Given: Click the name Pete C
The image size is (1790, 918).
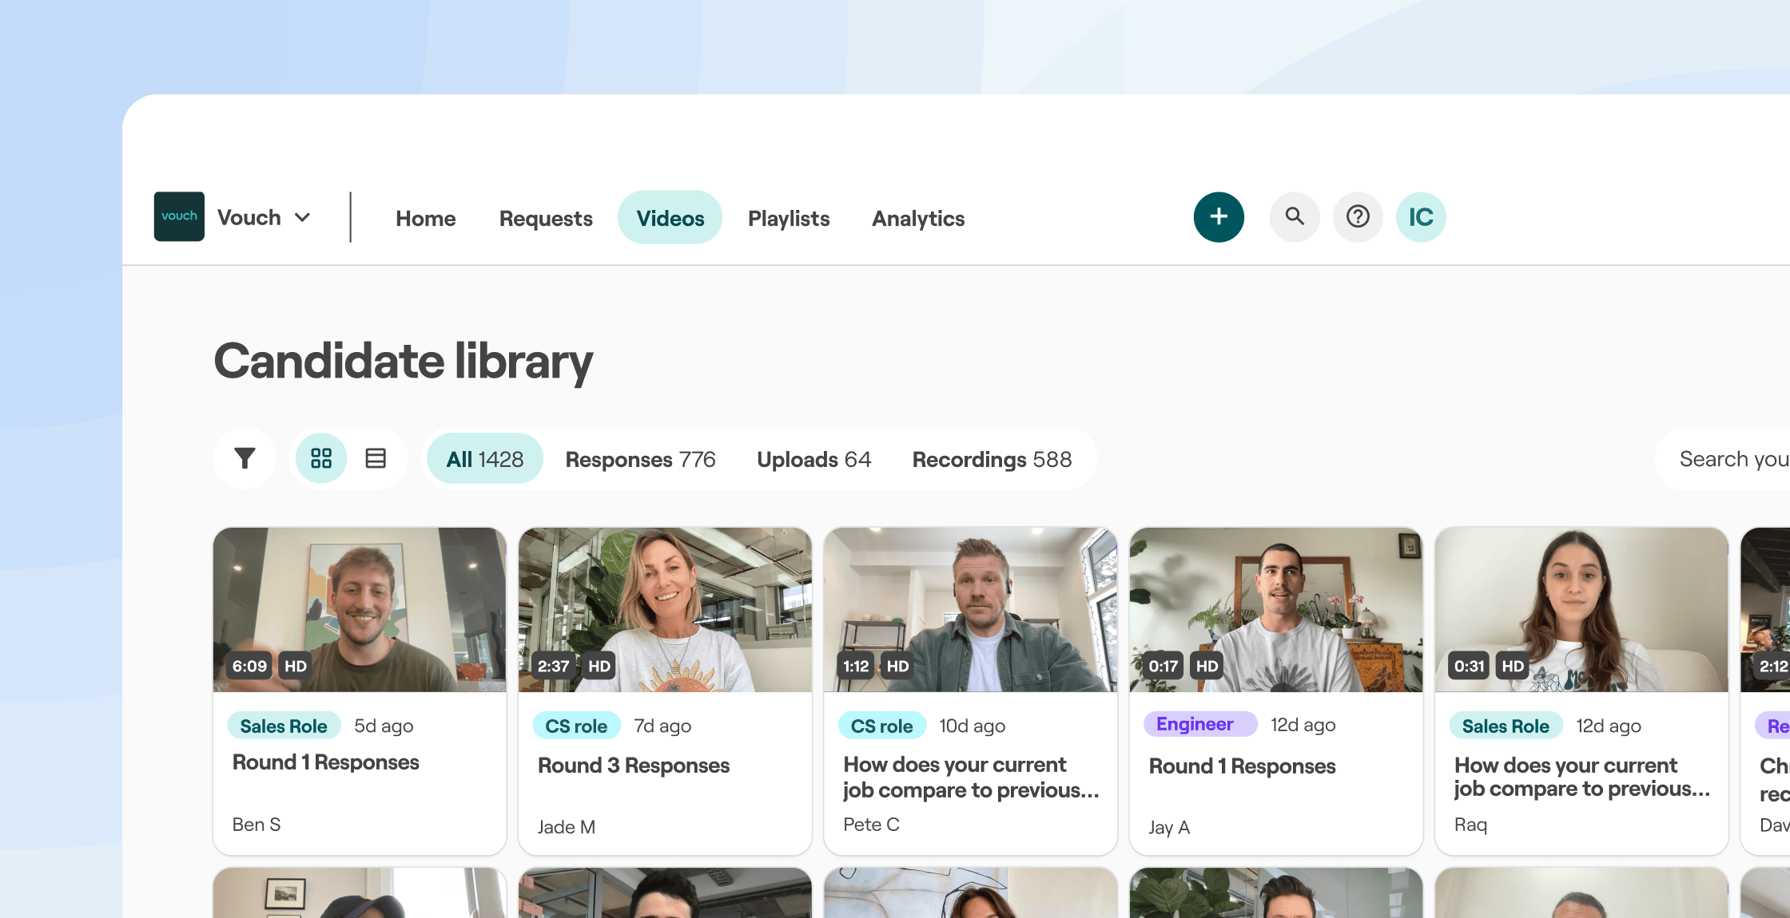Looking at the screenshot, I should (871, 825).
